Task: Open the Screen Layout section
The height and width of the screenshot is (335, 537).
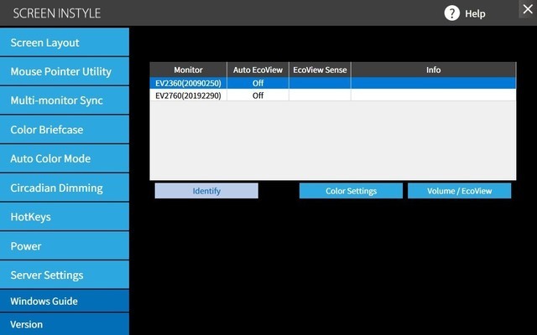Action: coord(65,43)
